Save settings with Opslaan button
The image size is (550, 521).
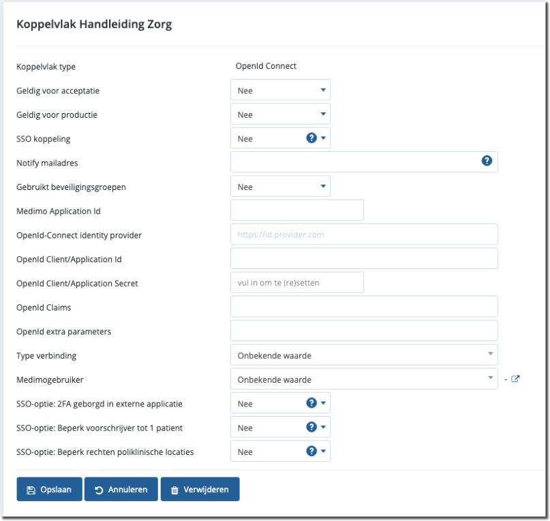point(49,489)
